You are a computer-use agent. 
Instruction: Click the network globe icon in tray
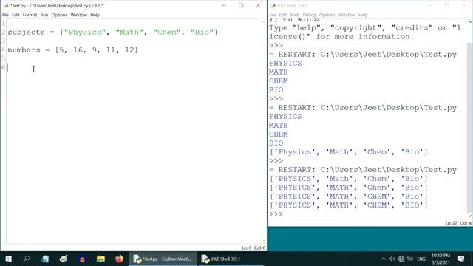click(401, 259)
